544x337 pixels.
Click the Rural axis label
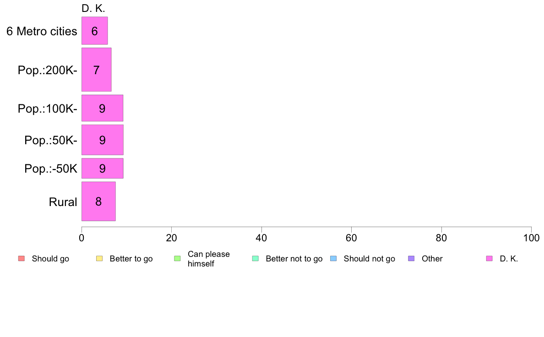tap(63, 202)
